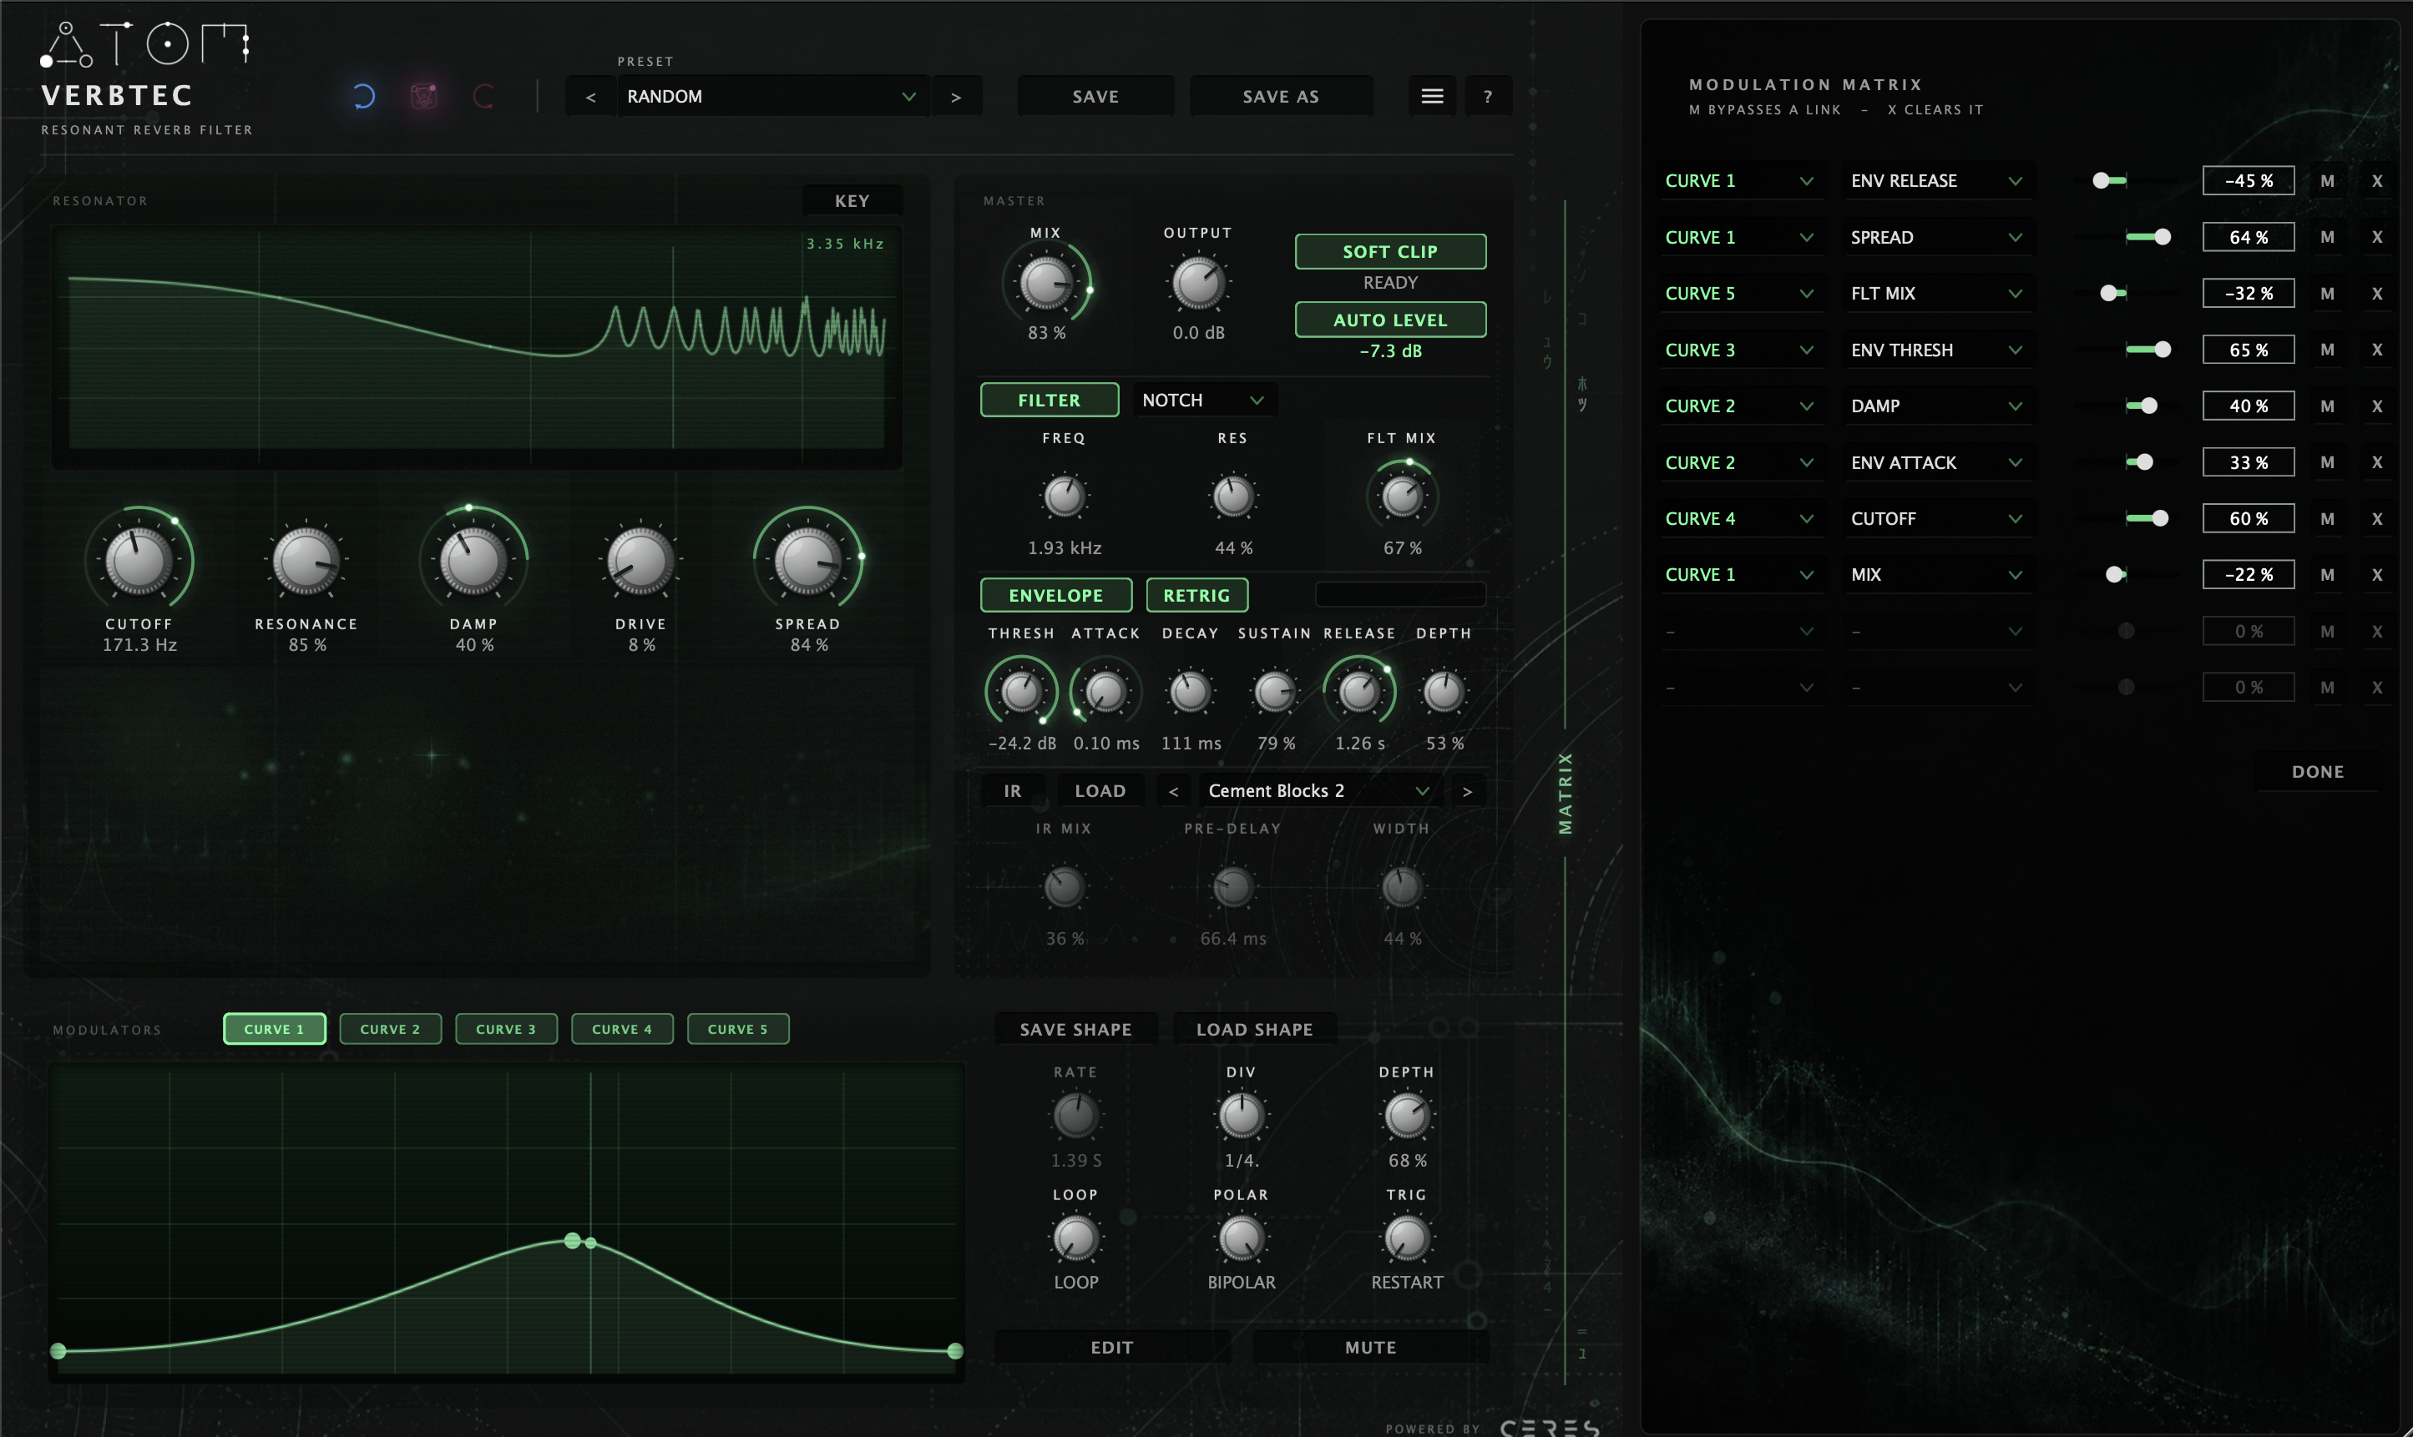Bypass the SPREAD link with M
The width and height of the screenshot is (2413, 1437).
(x=2327, y=237)
